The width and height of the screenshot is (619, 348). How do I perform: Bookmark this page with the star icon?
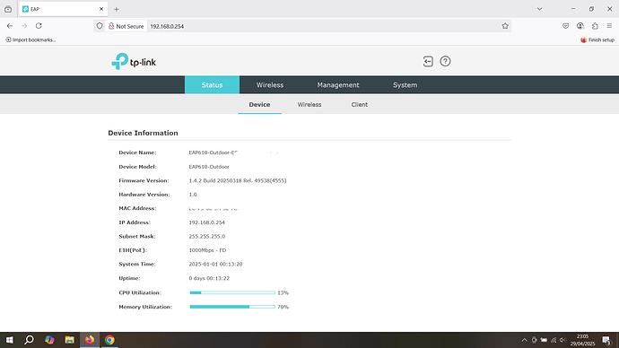click(x=505, y=26)
